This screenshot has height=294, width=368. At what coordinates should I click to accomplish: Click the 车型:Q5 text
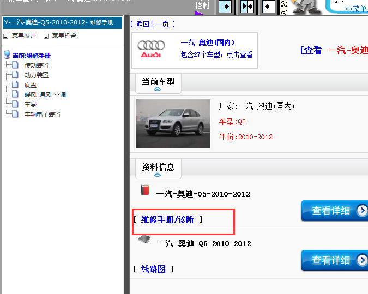(232, 121)
